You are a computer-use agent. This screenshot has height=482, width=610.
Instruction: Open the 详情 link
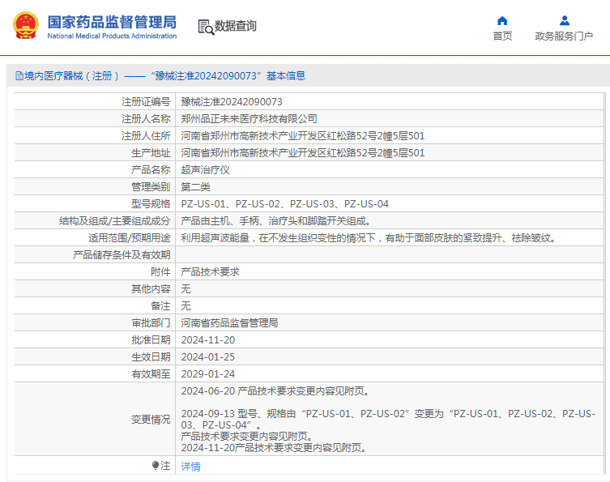pyautogui.click(x=190, y=466)
